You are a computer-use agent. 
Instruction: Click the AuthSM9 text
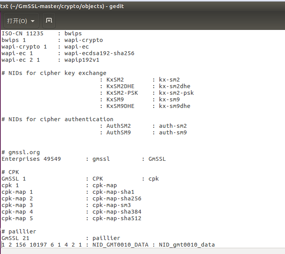click(x=119, y=132)
